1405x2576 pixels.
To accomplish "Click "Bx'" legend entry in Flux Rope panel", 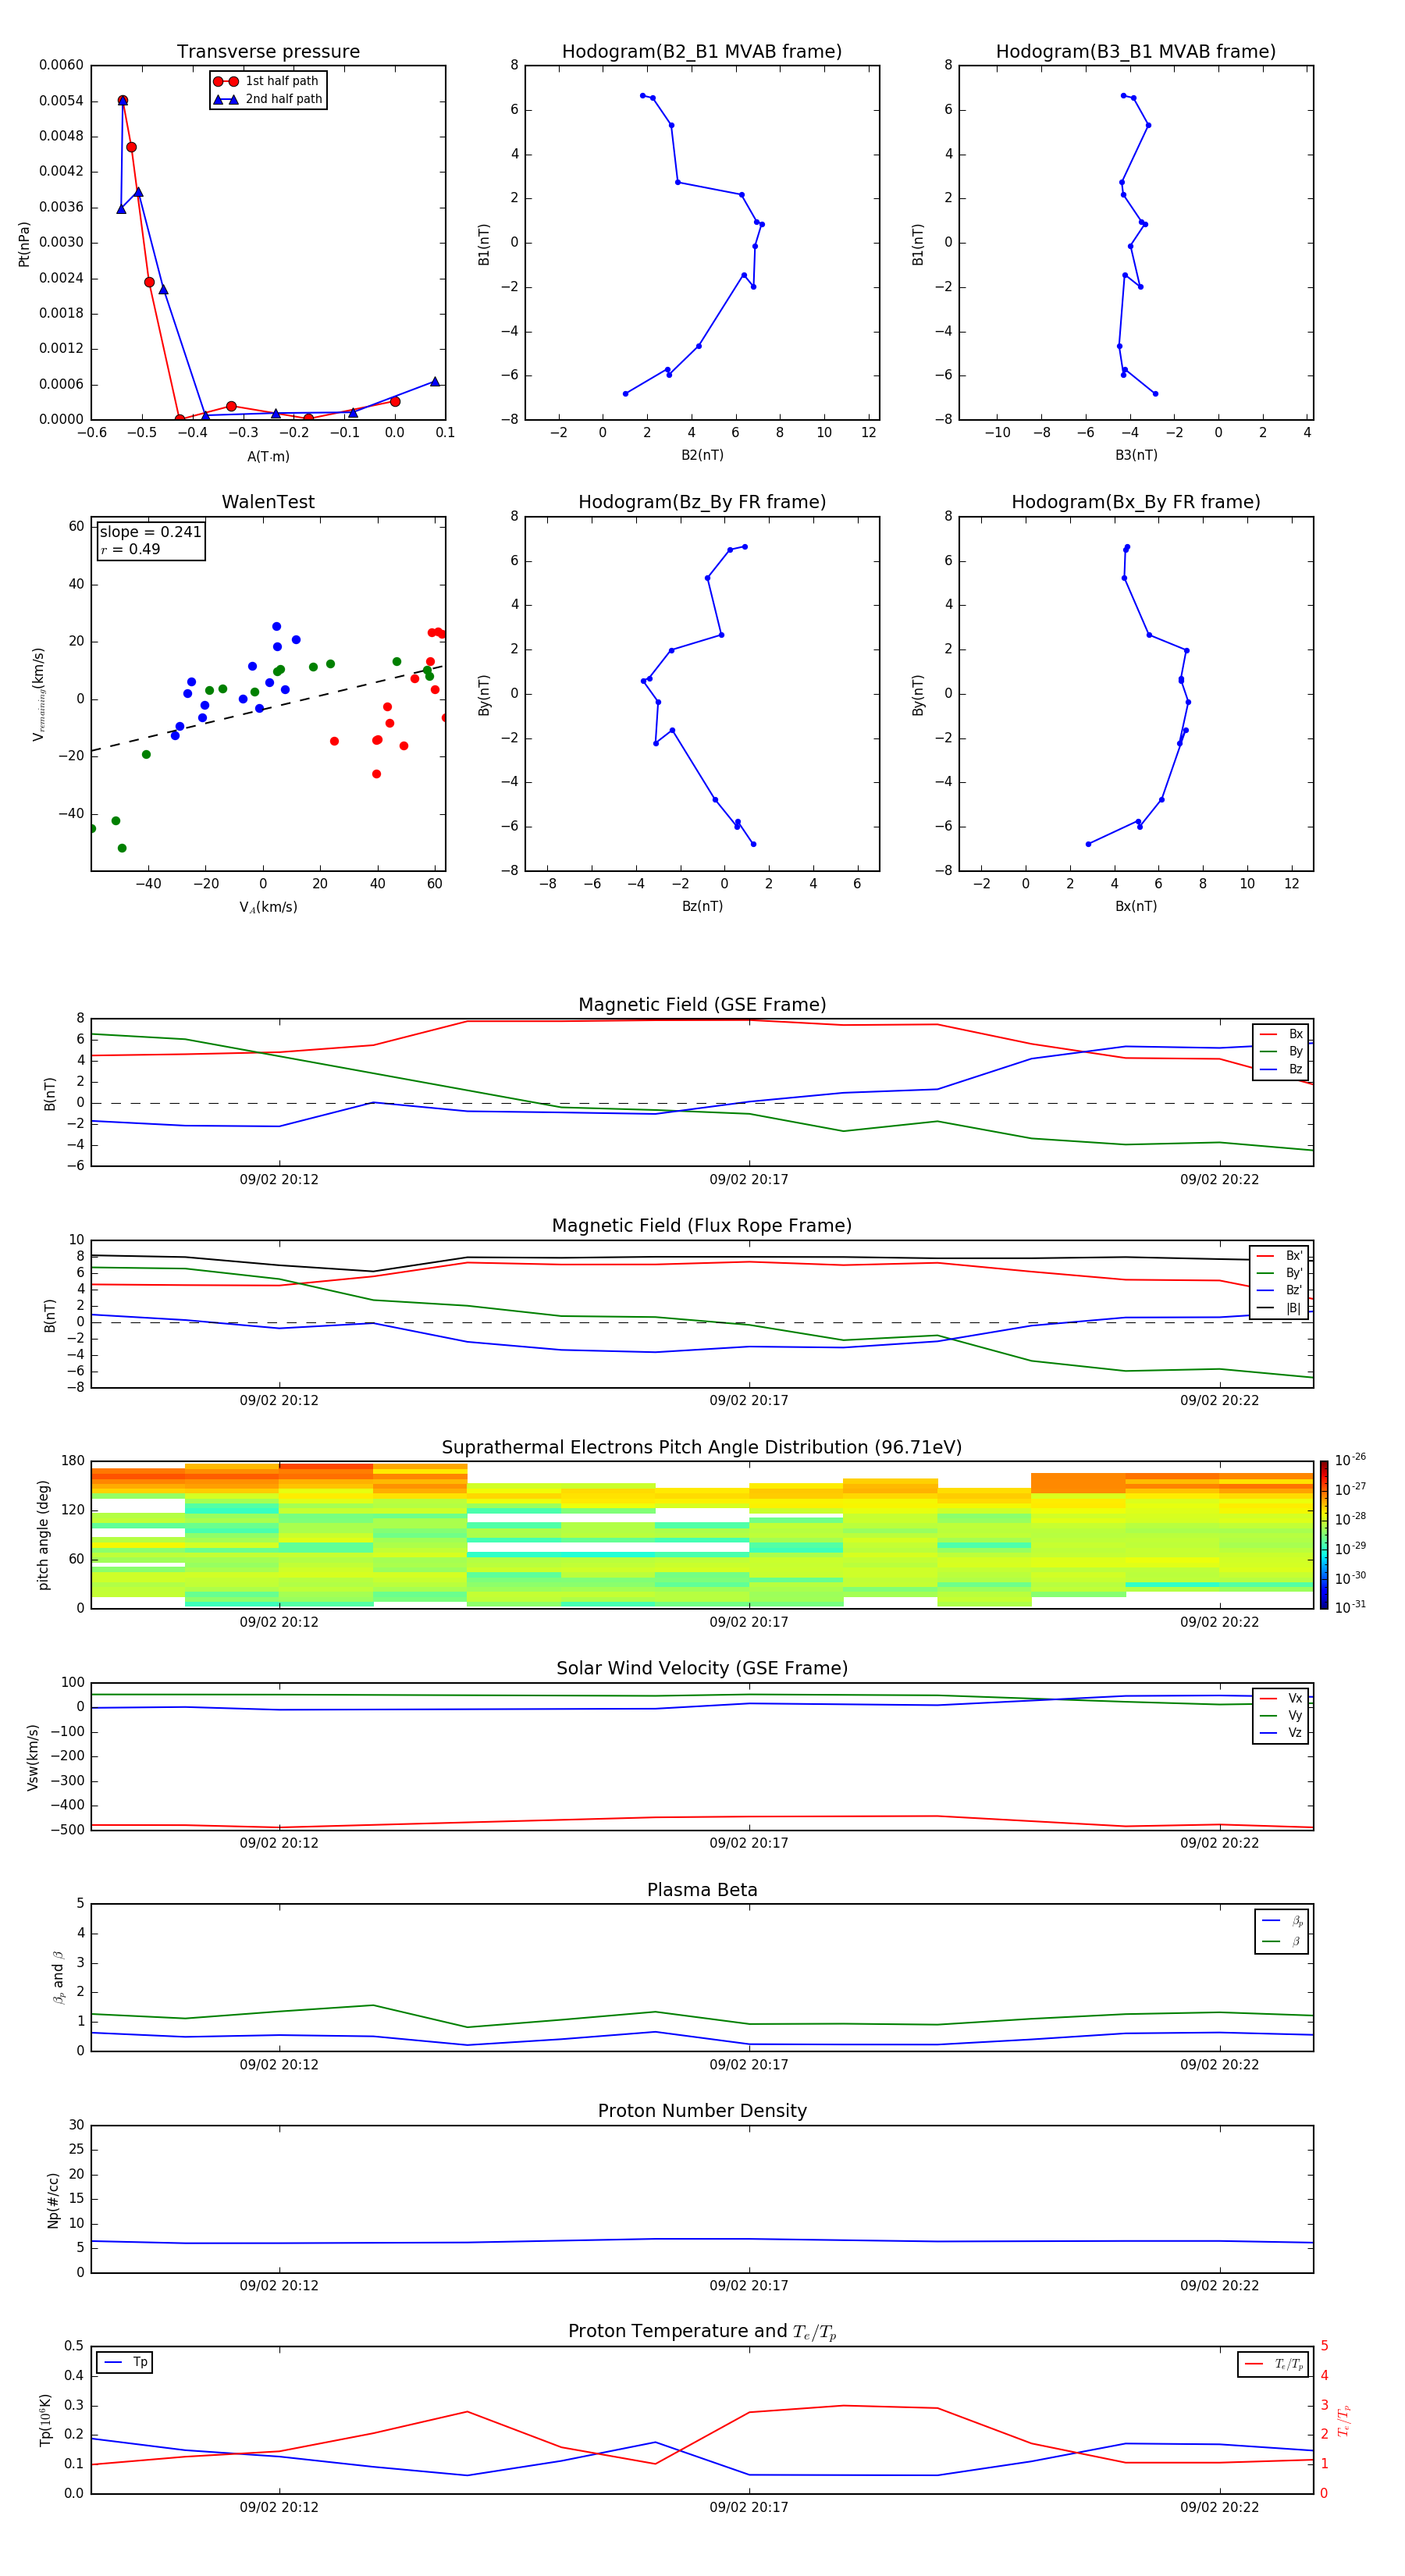I will (1280, 1256).
